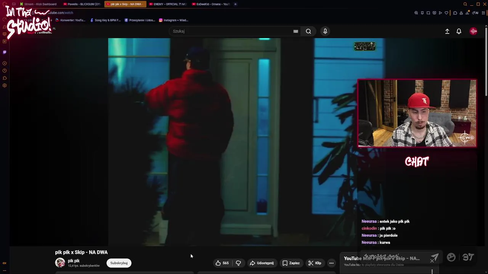Subscribe with the Subskrybuj button
The height and width of the screenshot is (274, 488).
[x=119, y=263]
